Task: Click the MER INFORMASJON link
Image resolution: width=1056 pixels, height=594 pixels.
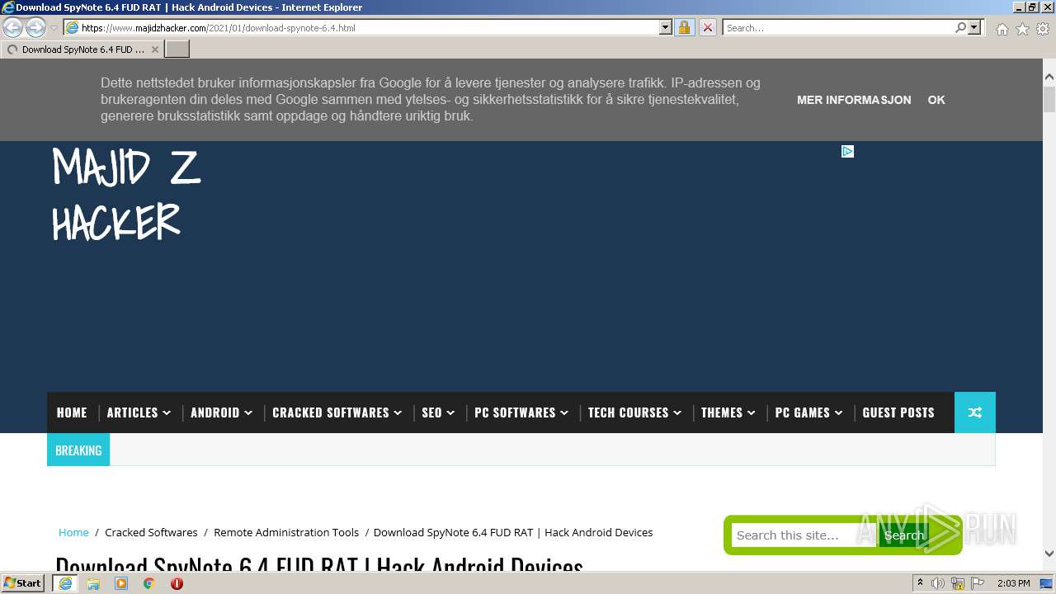Action: 854,100
